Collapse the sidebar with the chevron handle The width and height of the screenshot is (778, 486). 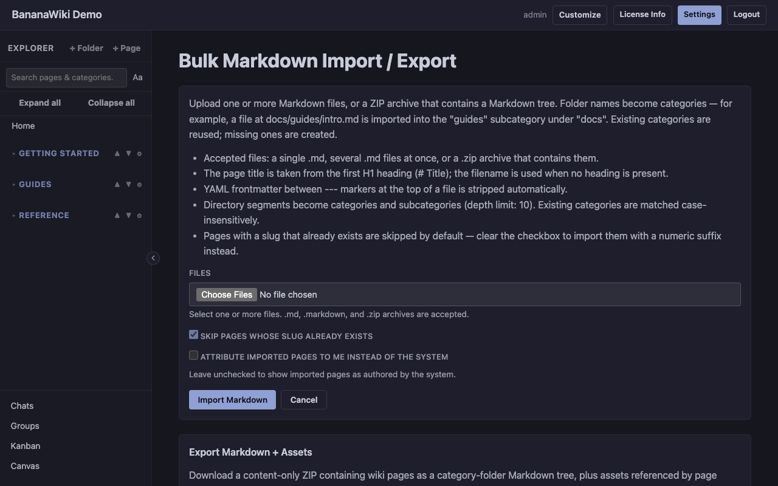[x=153, y=258]
